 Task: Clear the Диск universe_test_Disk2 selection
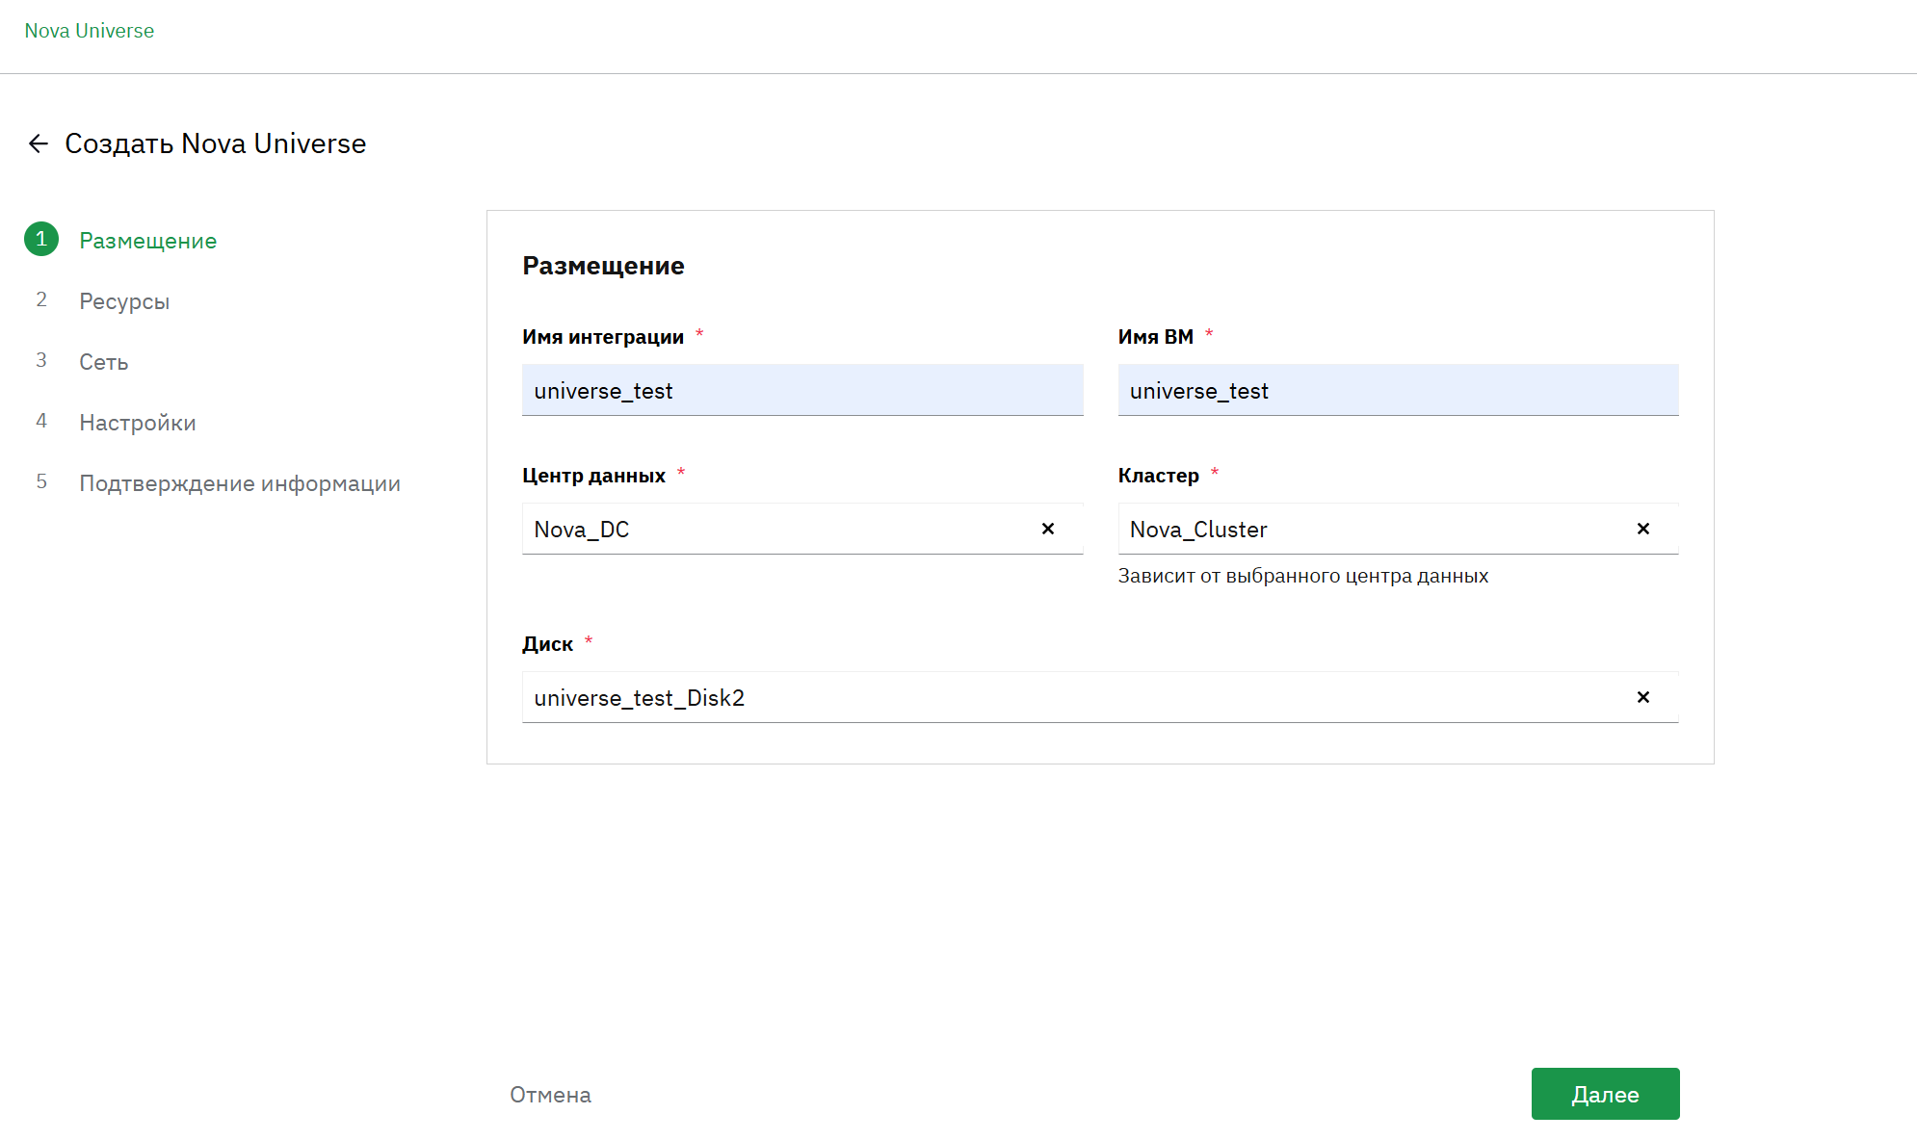pos(1643,697)
